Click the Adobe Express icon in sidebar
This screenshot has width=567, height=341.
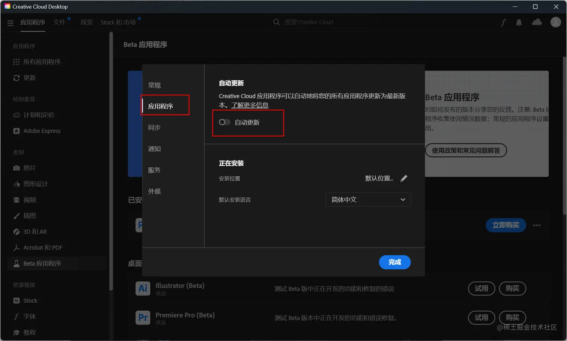click(x=16, y=131)
